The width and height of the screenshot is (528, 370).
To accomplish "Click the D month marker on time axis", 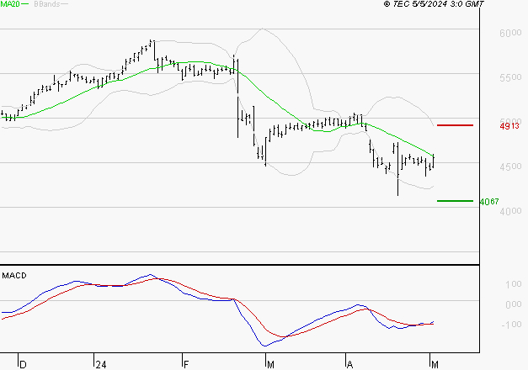I will [23, 365].
